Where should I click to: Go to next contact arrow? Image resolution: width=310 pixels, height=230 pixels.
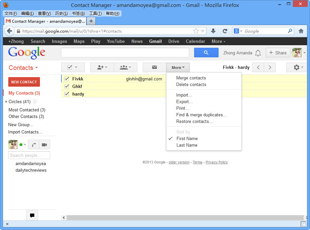270,68
